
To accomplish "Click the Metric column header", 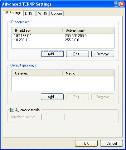I will tap(88, 73).
